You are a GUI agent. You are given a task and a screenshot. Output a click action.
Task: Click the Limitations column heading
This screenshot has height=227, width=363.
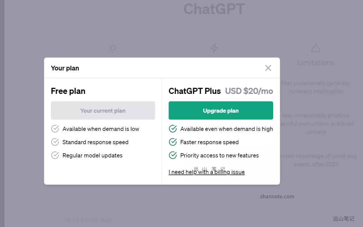(316, 63)
